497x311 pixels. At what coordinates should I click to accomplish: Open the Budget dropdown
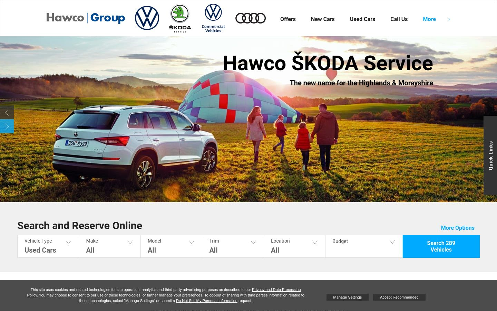[x=364, y=246]
